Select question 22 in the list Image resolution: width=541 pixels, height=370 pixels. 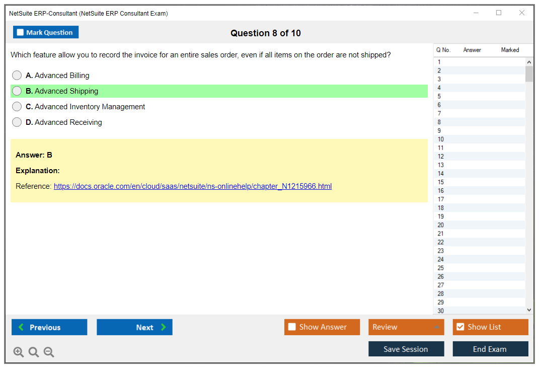[x=479, y=242]
